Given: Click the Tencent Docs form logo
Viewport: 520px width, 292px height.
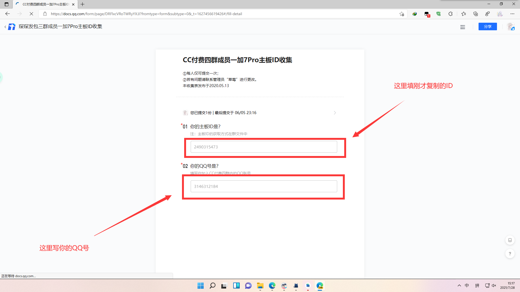Looking at the screenshot, I should [x=12, y=27].
